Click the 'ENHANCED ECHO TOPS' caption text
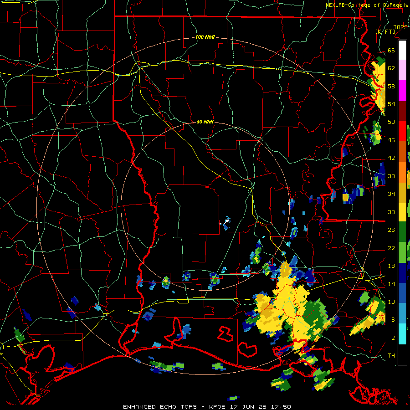 (160, 407)
